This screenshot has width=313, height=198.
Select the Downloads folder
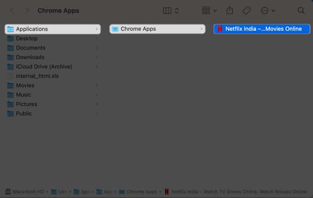(x=30, y=57)
